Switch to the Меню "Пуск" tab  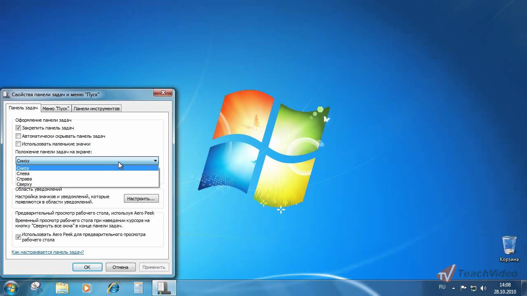pos(56,109)
